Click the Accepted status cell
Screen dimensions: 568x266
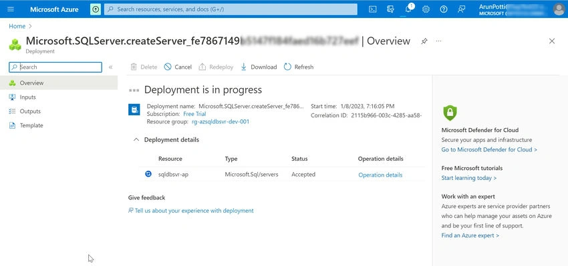point(303,174)
